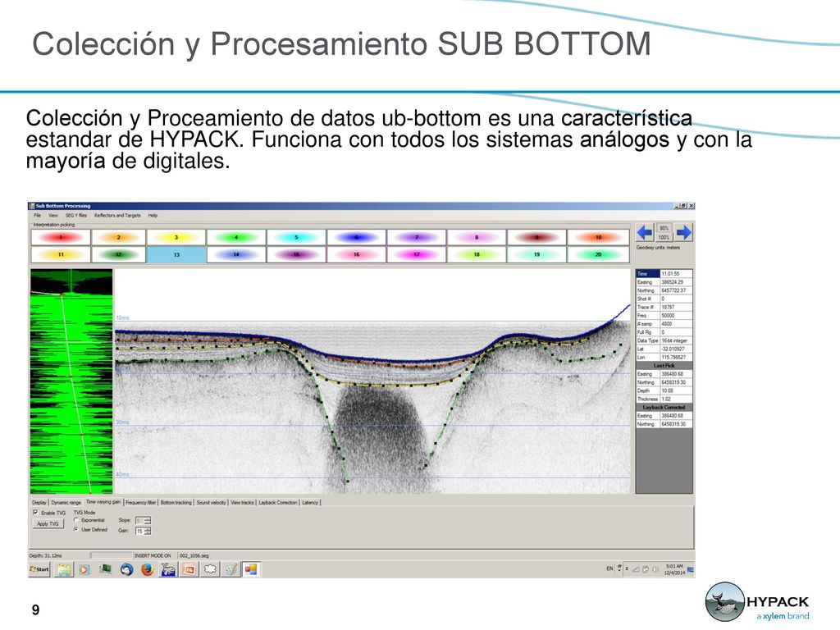This screenshot has width=840, height=630.
Task: Switch to the Layback Correction tab
Action: (278, 503)
